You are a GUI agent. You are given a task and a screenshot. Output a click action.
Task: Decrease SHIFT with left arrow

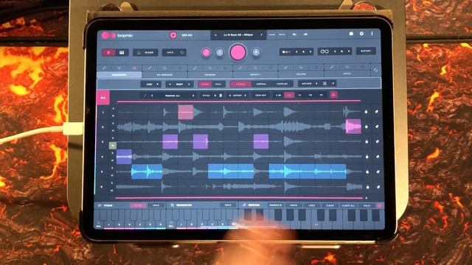[x=170, y=85]
